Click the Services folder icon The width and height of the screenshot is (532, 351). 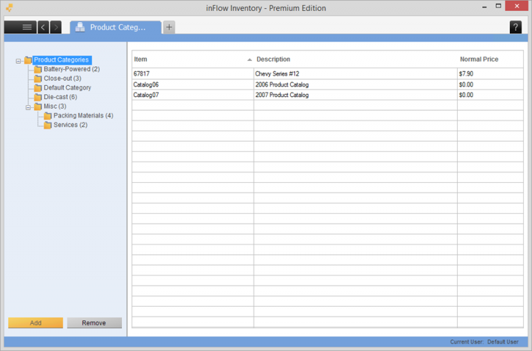tap(48, 125)
